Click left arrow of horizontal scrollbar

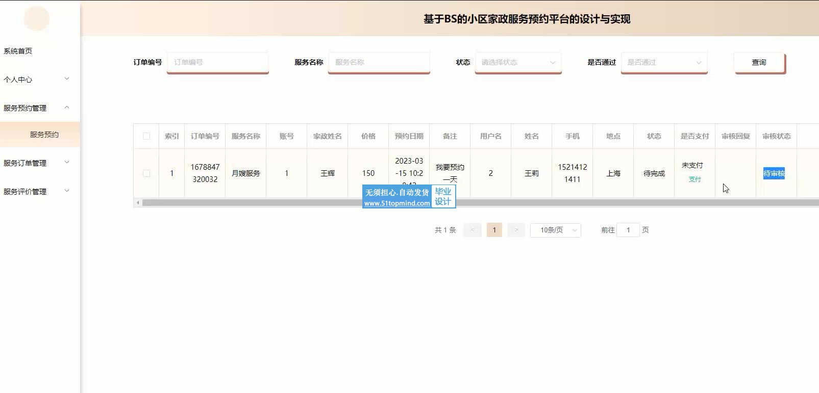[x=137, y=203]
